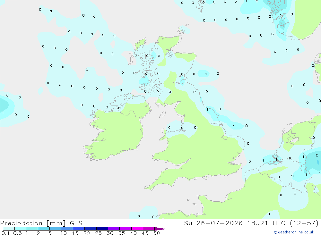Click the 'Su 26-07-2026' date text

pyautogui.click(x=213, y=223)
